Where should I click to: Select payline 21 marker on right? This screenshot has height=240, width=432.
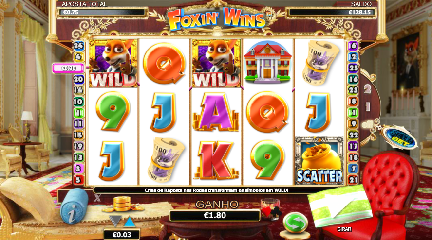pyautogui.click(x=353, y=180)
